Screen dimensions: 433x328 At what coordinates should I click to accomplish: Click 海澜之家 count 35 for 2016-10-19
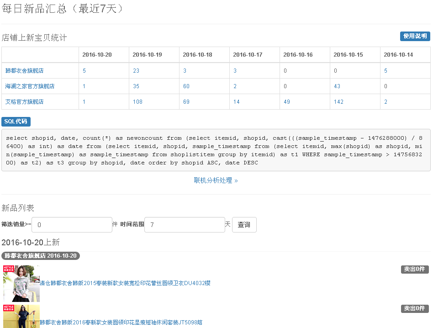[136, 86]
